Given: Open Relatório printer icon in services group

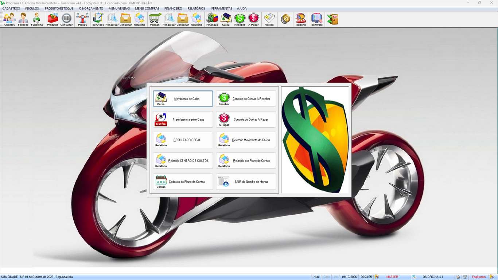Looking at the screenshot, I should click(140, 19).
